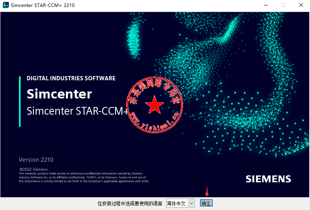Click the Version 2210 text

(36, 160)
